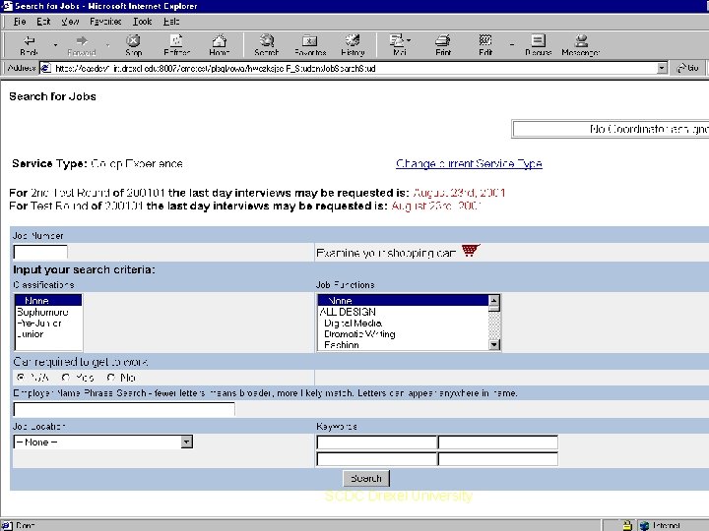This screenshot has width=709, height=531.
Task: Open Mail toolbar icon
Action: coord(399,45)
